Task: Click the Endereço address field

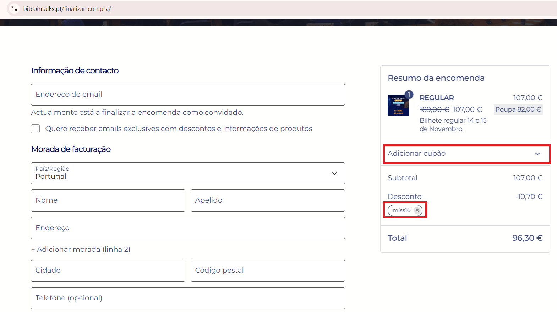Action: click(x=188, y=228)
